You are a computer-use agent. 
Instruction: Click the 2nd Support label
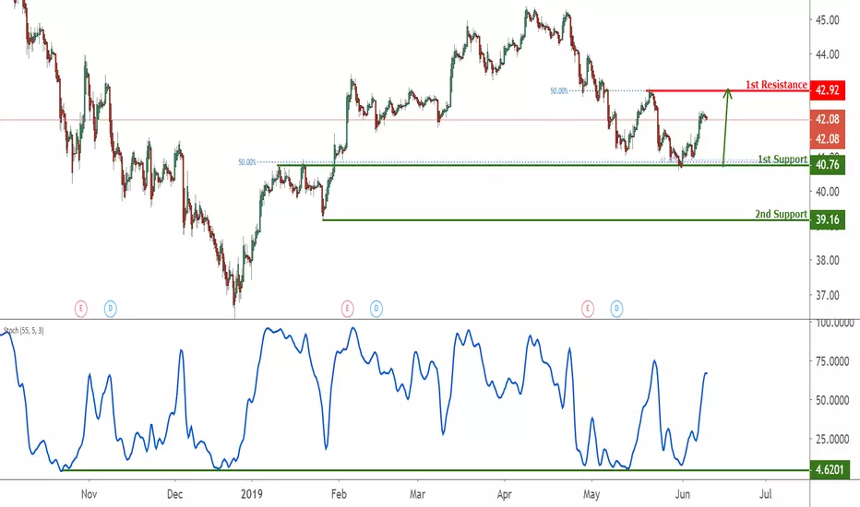[x=781, y=214]
